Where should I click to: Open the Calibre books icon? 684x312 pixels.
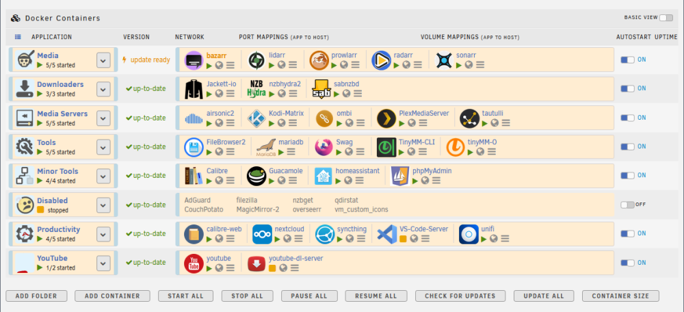click(x=194, y=176)
